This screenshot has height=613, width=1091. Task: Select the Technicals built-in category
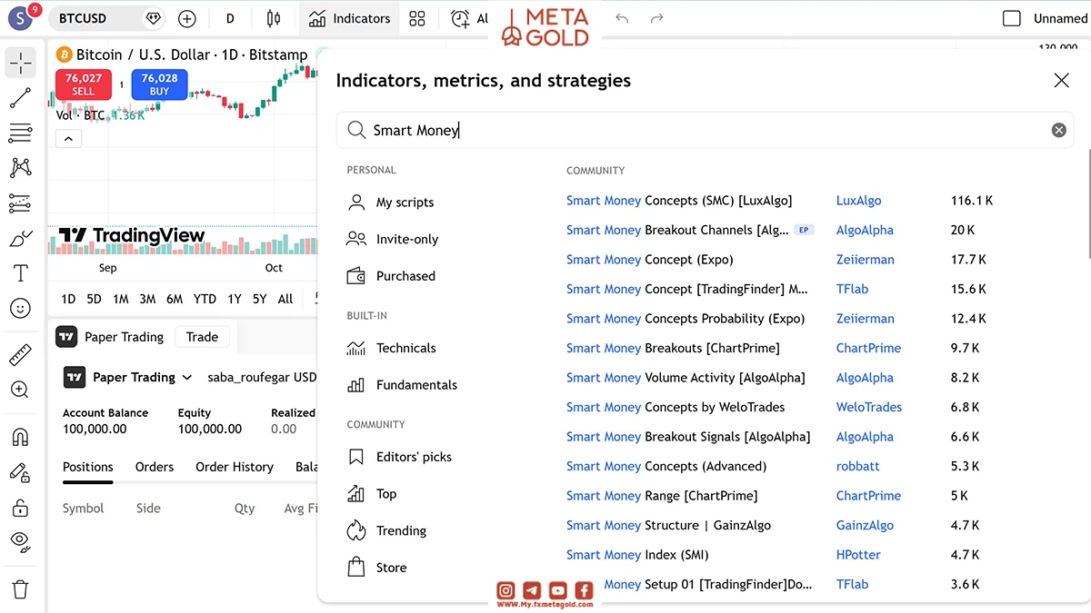392,348
